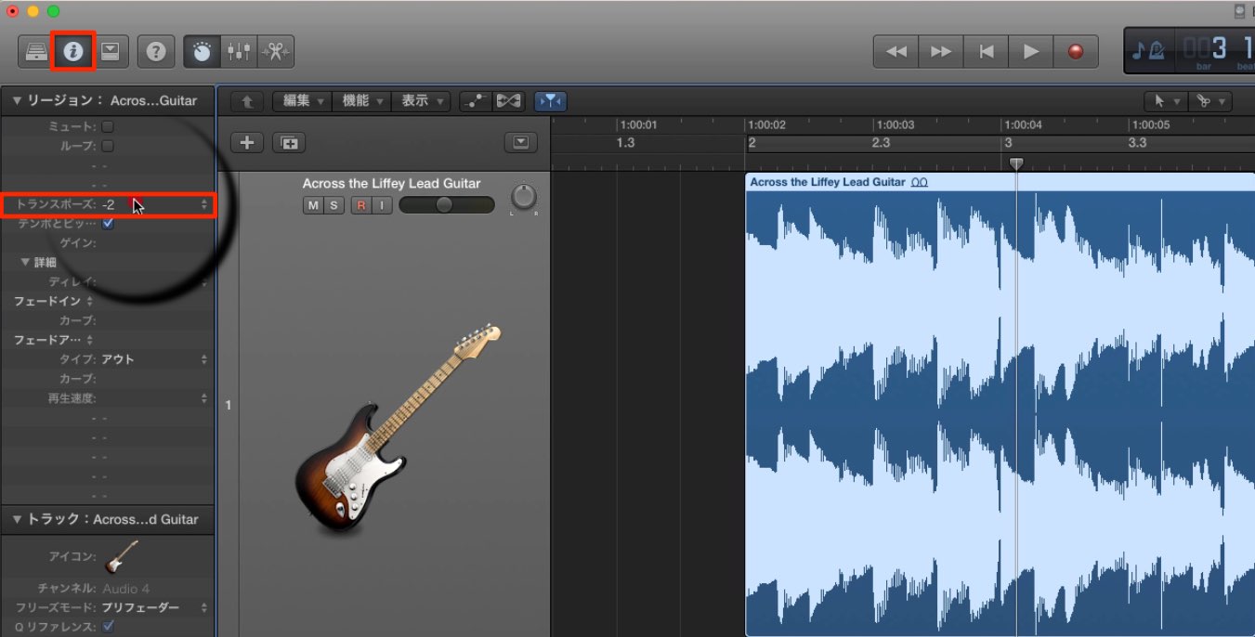Toggle Show Automation button
This screenshot has width=1255, height=637.
click(x=475, y=101)
